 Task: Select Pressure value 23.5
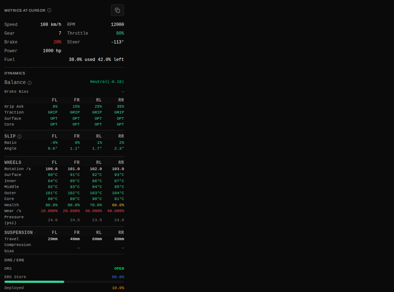(97, 220)
